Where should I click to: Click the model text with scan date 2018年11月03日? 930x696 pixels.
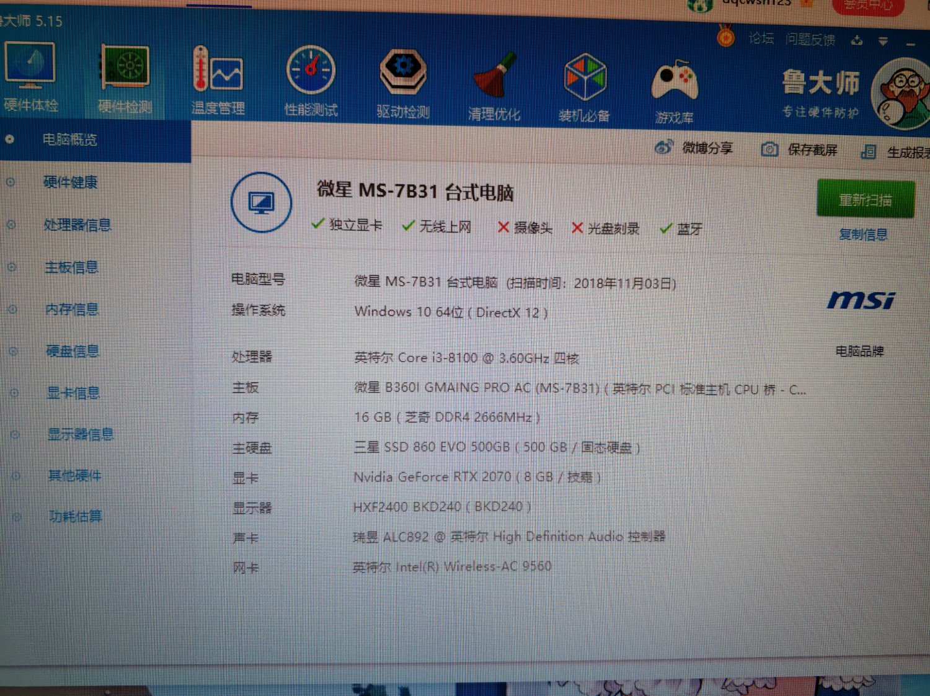tap(515, 283)
